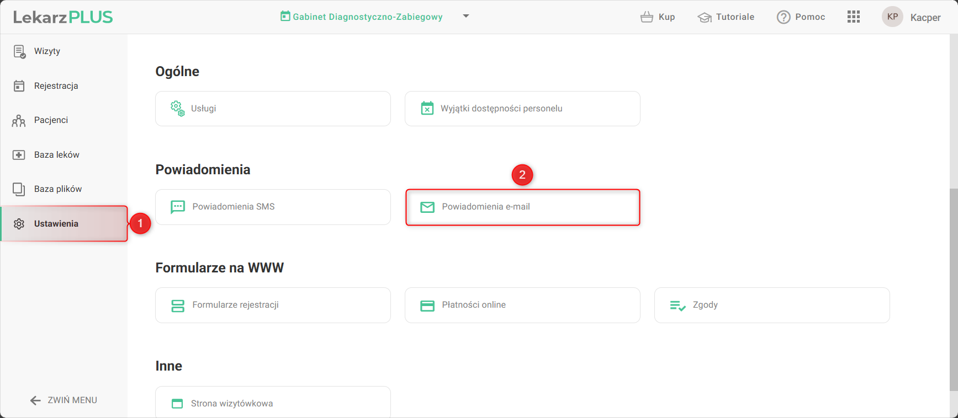This screenshot has width=958, height=418.
Task: Click the Tutoriale graduation cap icon
Action: 705,18
